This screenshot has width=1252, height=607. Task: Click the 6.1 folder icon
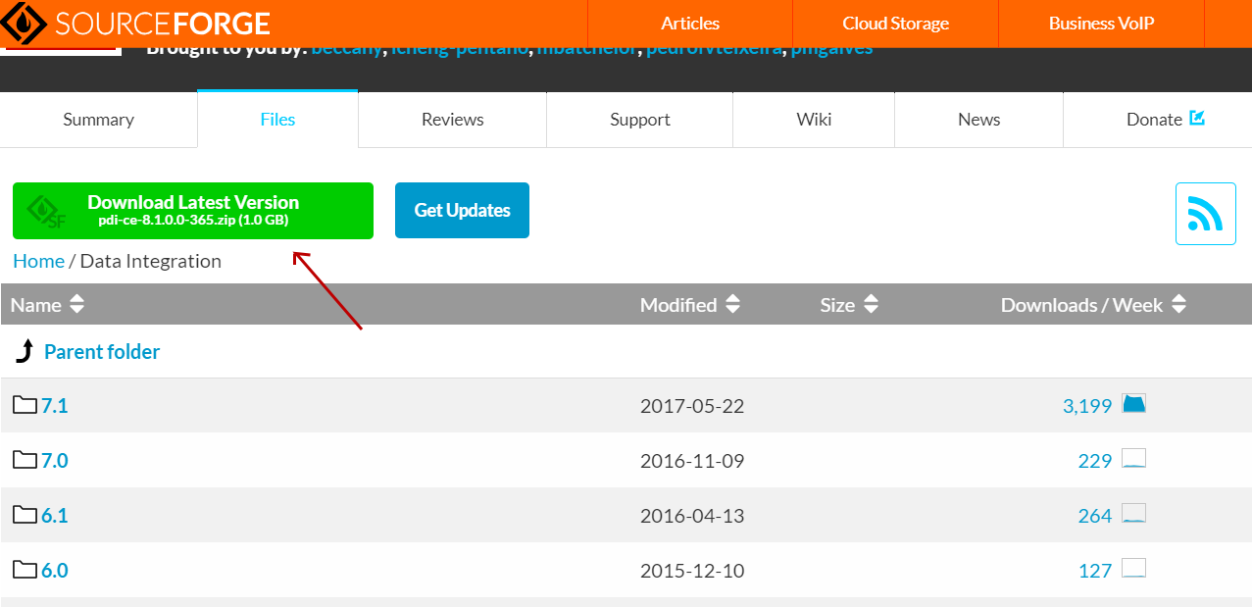pyautogui.click(x=25, y=515)
